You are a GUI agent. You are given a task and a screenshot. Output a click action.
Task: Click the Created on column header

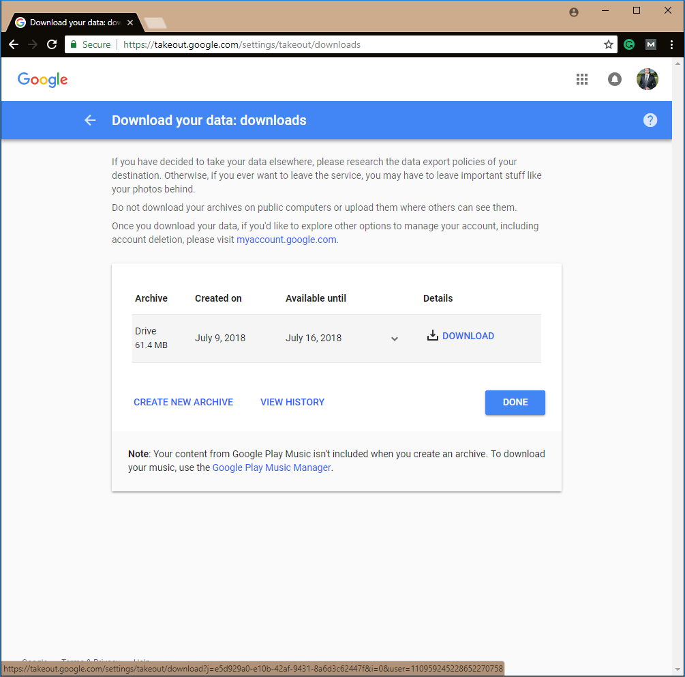pos(218,298)
